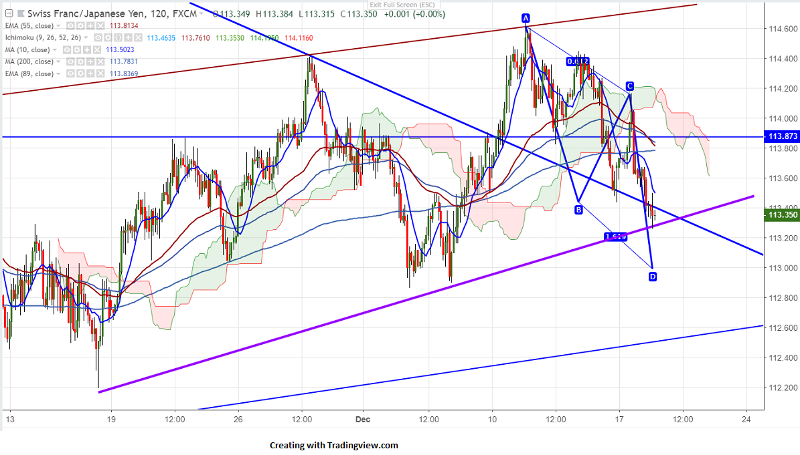Toggle Ichimoku indicator visibility eye
800x455 pixels.
(98, 37)
